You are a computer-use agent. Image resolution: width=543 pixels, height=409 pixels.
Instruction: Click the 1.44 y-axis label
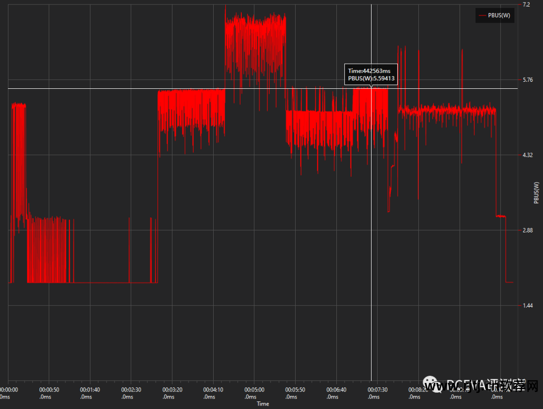[528, 305]
